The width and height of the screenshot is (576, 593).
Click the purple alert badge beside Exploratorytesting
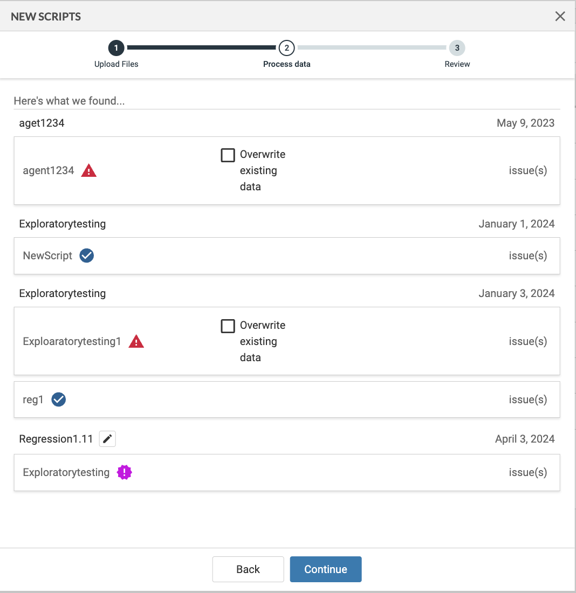125,473
